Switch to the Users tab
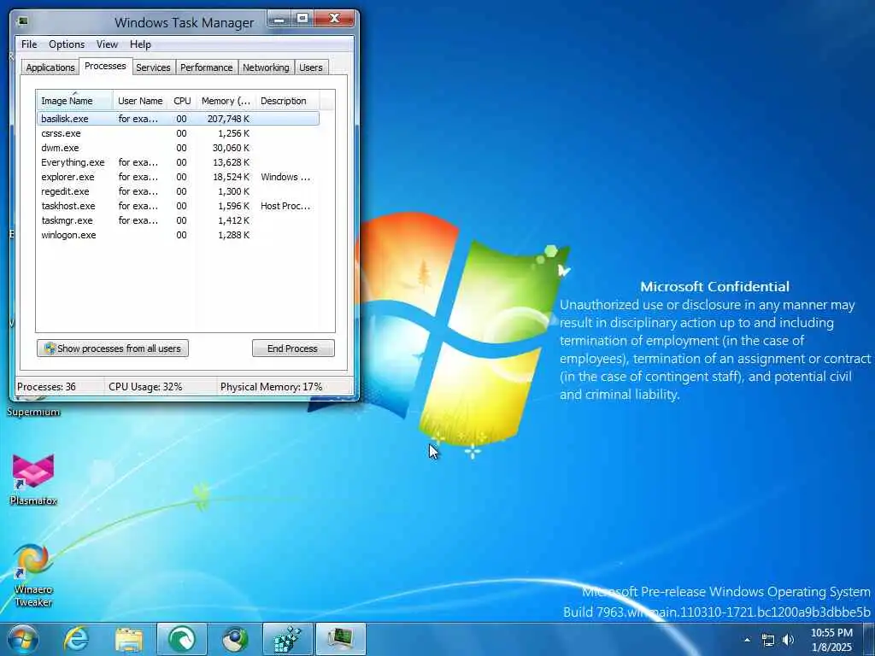 pos(311,67)
